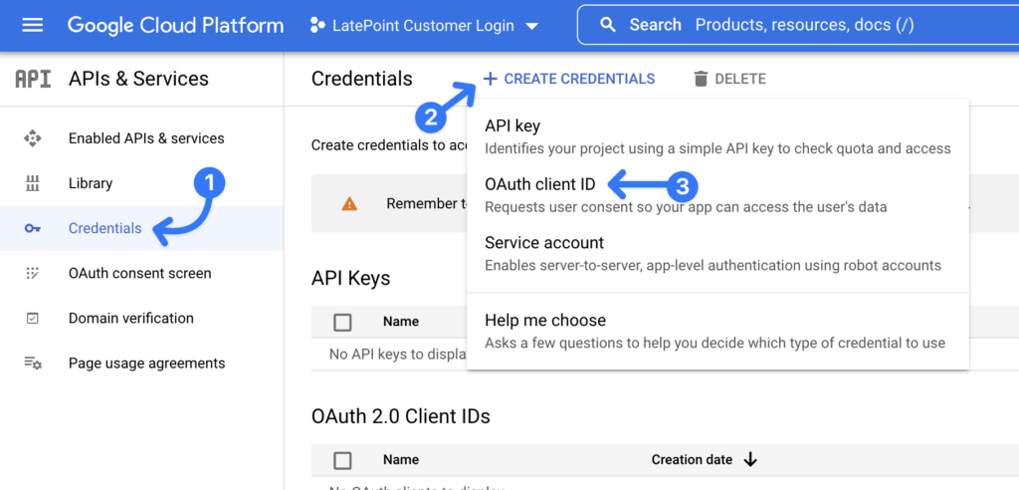Click the orange warning triangle icon
1019x490 pixels.
point(349,204)
